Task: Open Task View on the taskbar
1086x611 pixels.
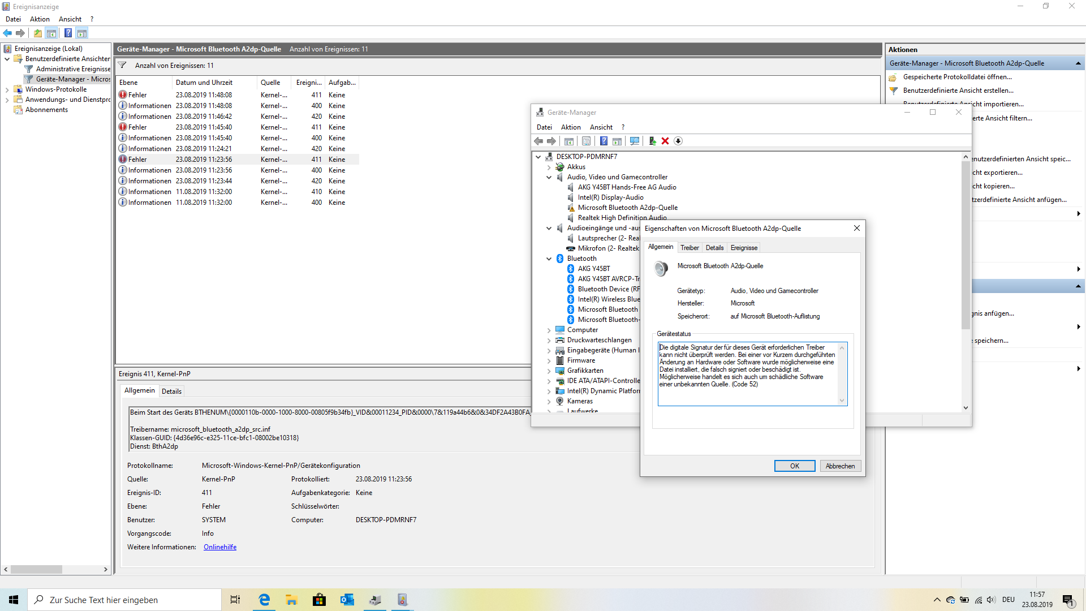Action: pos(235,600)
